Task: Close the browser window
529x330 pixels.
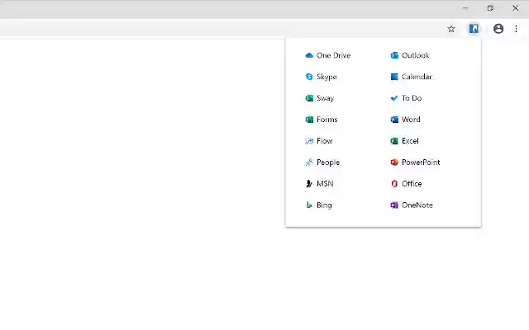Action: coord(515,8)
